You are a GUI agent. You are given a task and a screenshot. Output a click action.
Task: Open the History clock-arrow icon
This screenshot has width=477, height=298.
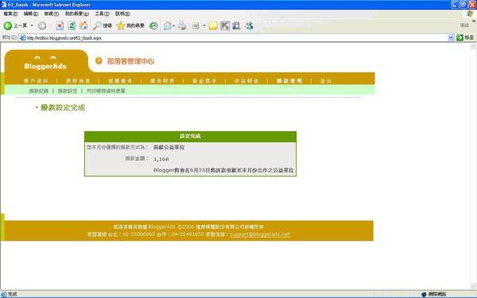pyautogui.click(x=153, y=26)
